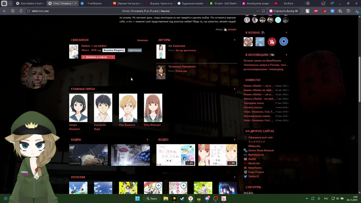Switch to Kono Kaisha ni Suki tab
The height and width of the screenshot is (203, 361).
(30, 3)
